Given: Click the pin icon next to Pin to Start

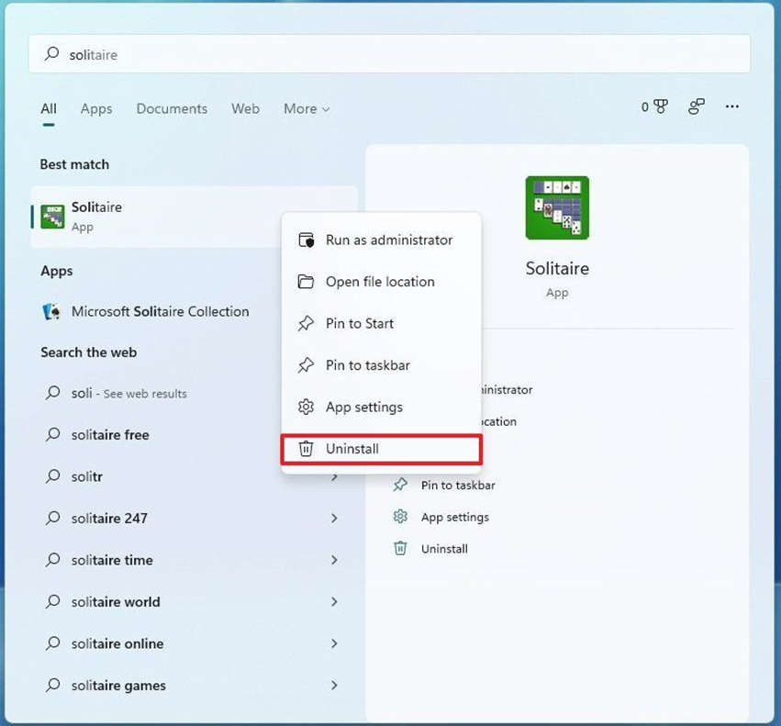Looking at the screenshot, I should click(x=306, y=324).
